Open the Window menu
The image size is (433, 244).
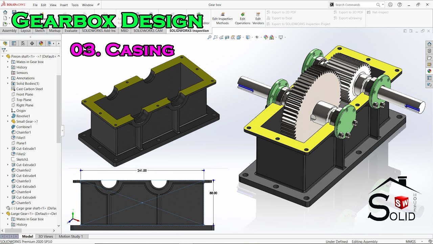pyautogui.click(x=88, y=5)
